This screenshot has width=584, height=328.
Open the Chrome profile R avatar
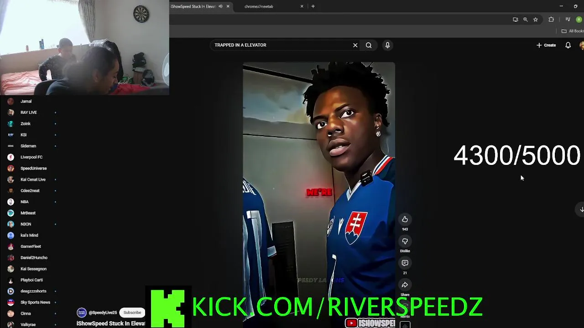(x=579, y=20)
